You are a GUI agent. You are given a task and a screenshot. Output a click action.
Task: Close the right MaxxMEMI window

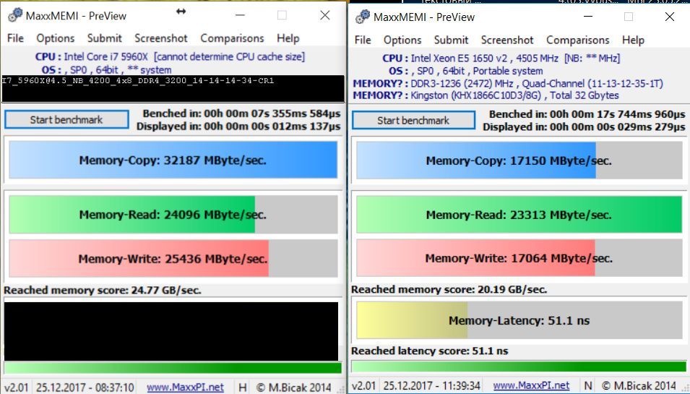click(670, 17)
